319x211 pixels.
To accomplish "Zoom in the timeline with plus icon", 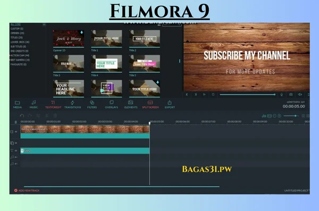I will tap(280, 116).
